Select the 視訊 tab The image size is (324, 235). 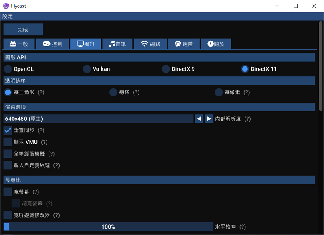[86, 44]
